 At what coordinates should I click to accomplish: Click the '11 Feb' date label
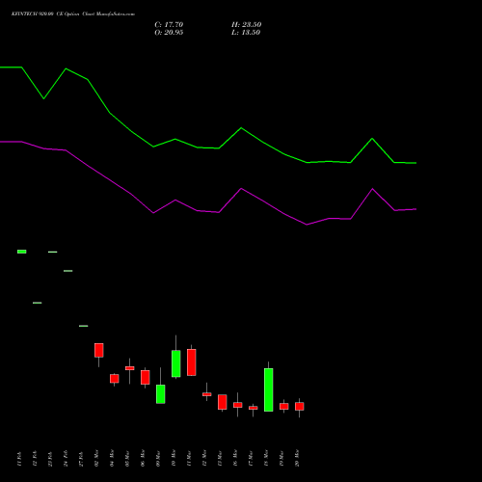(19, 459)
